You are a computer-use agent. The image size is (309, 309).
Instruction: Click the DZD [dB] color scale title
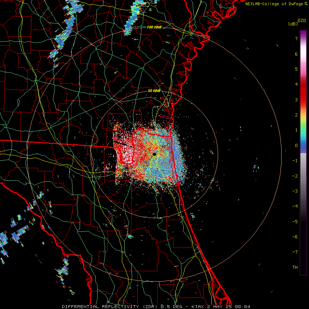(x=297, y=22)
